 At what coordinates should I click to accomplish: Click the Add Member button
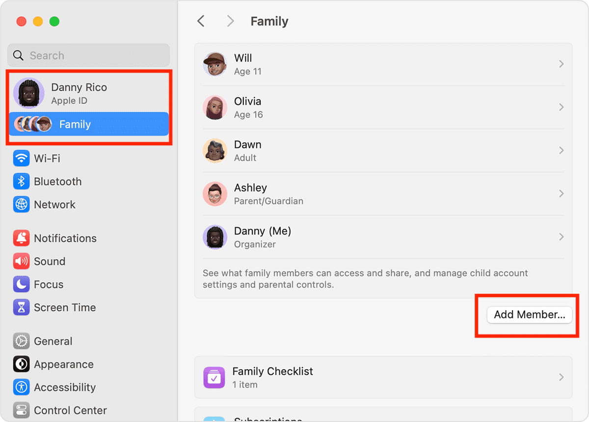530,315
